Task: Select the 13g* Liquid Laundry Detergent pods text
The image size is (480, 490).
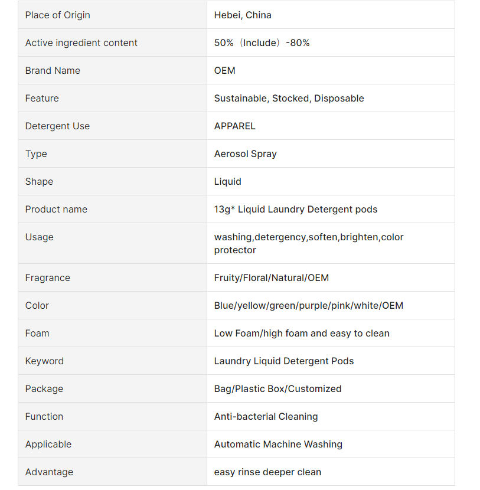Action: tap(295, 210)
